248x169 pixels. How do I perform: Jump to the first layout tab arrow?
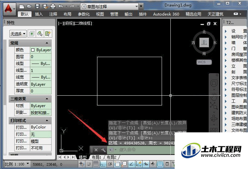point(60,157)
